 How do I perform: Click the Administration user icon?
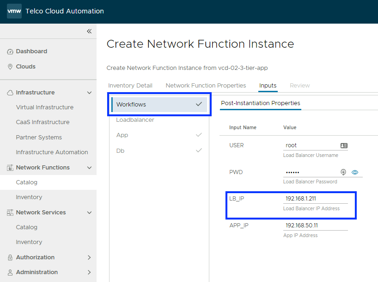point(10,272)
